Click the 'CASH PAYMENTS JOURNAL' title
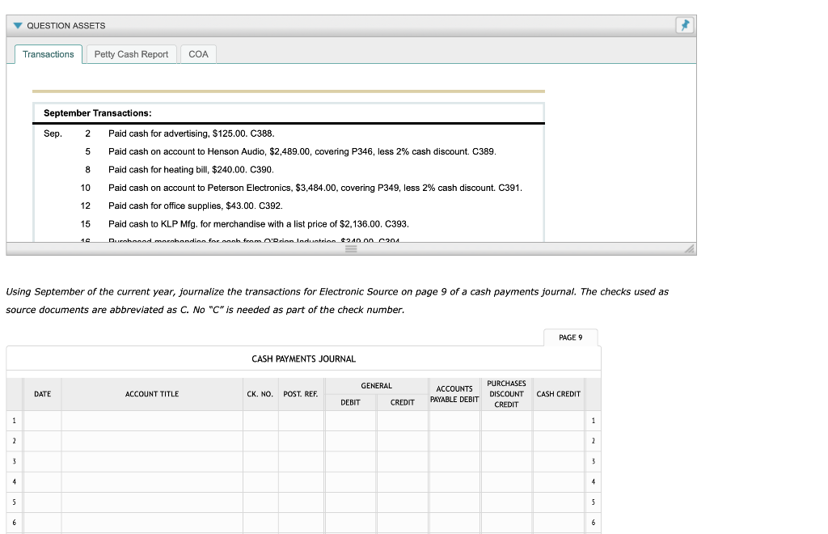Screen dimensions: 828x534 click(304, 359)
